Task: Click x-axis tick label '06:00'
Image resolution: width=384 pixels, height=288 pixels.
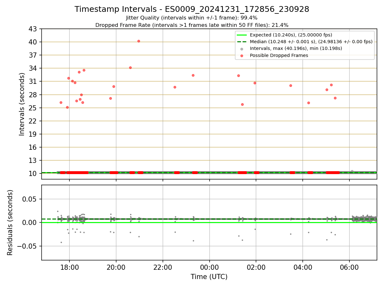Action: point(349,267)
